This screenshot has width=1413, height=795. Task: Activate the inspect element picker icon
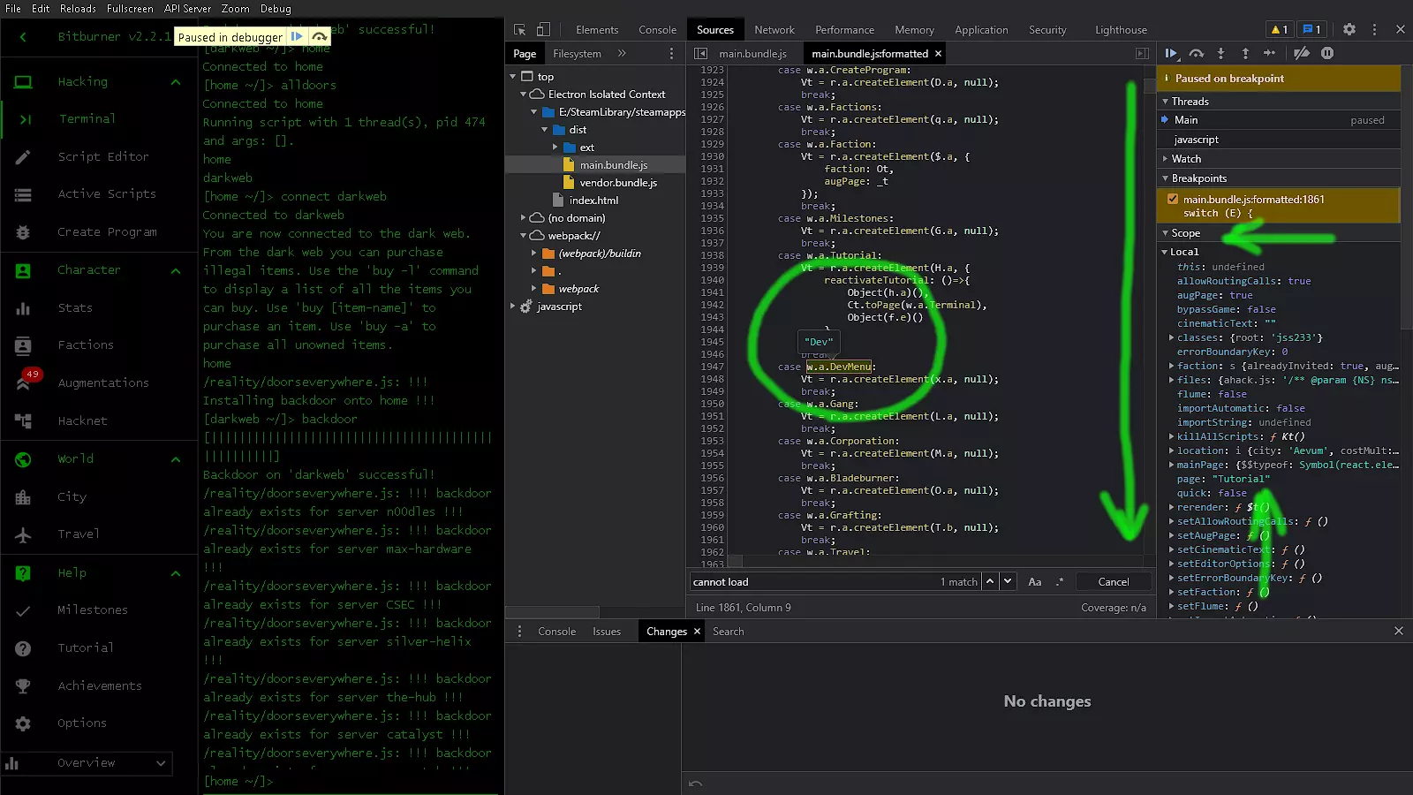[x=520, y=30]
